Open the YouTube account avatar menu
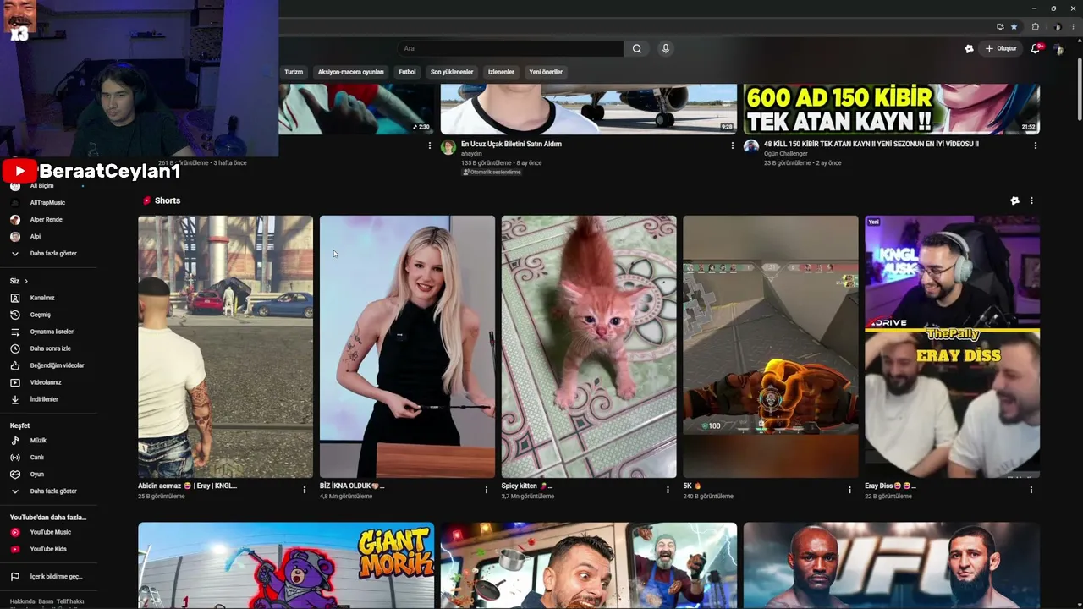Screen dimensions: 1083x609 pos(1058,49)
